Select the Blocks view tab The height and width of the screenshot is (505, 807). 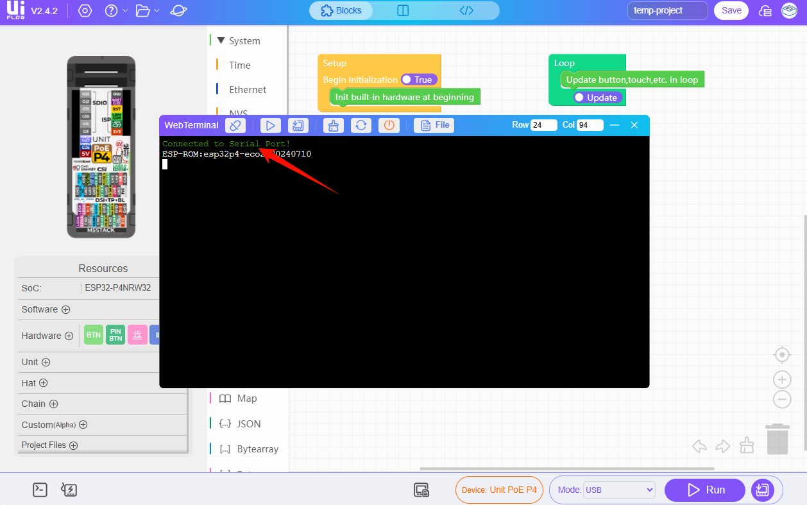[x=341, y=10]
